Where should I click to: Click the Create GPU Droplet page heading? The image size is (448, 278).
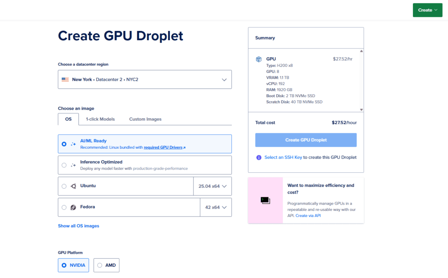click(x=121, y=36)
